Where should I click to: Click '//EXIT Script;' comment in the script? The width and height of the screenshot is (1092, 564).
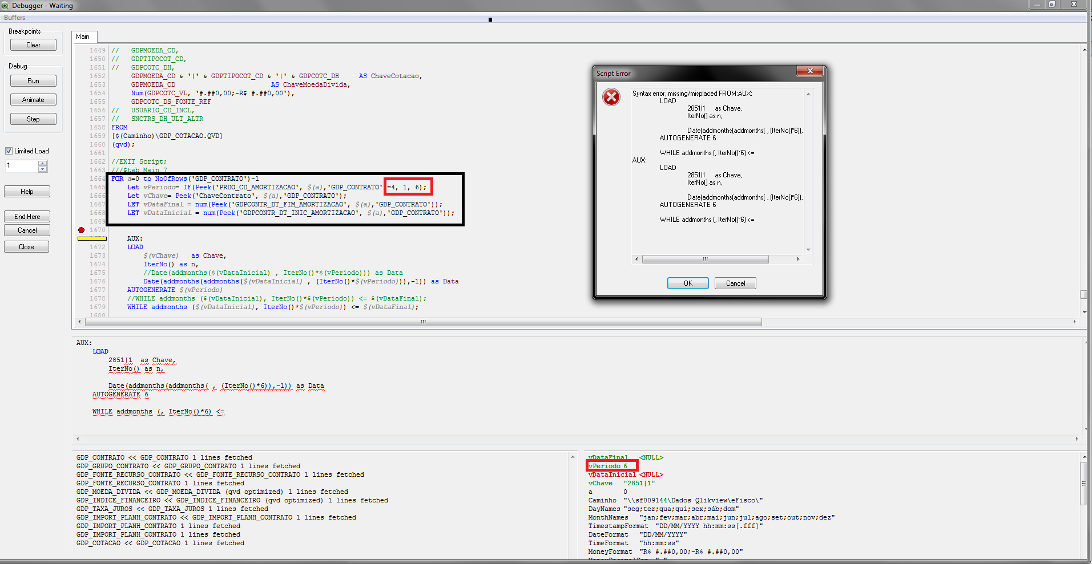[139, 161]
